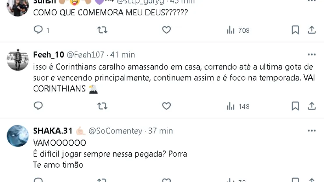Open the 37 min timestamp on SHAKA.31's tweet
Viewport: 324px width, 182px height.
tap(160, 131)
